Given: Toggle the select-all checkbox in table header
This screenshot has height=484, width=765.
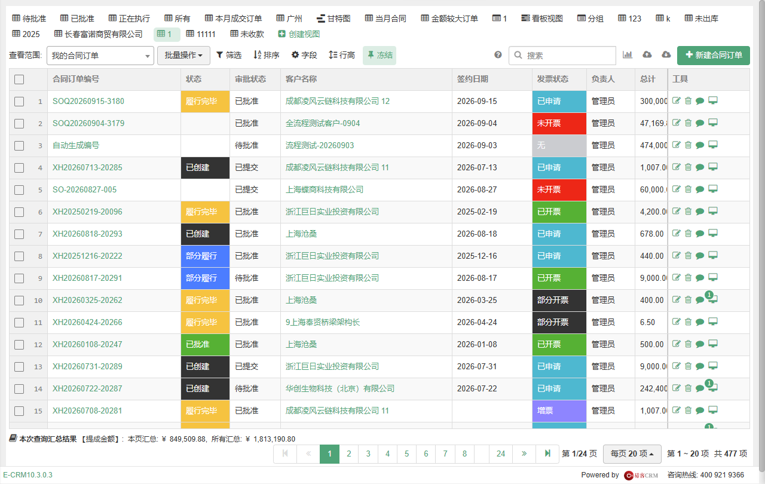Looking at the screenshot, I should 19,79.
